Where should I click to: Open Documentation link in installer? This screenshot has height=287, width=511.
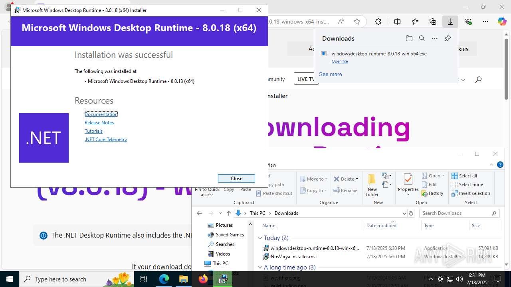101,114
